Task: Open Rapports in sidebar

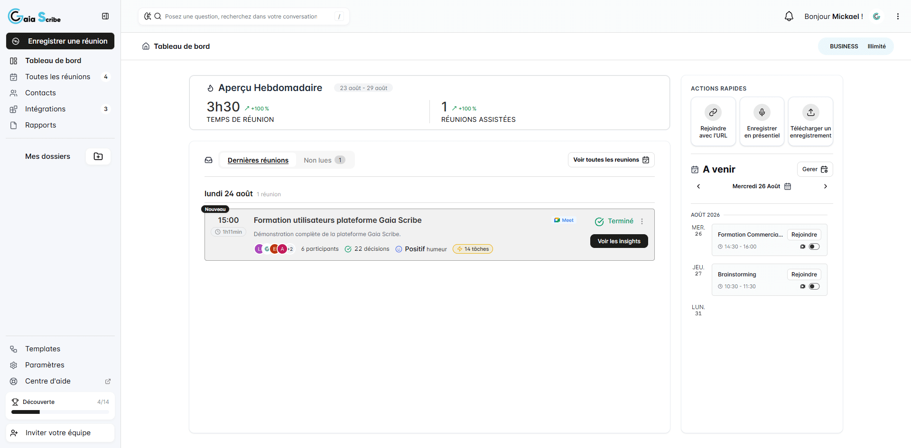Action: (60, 125)
